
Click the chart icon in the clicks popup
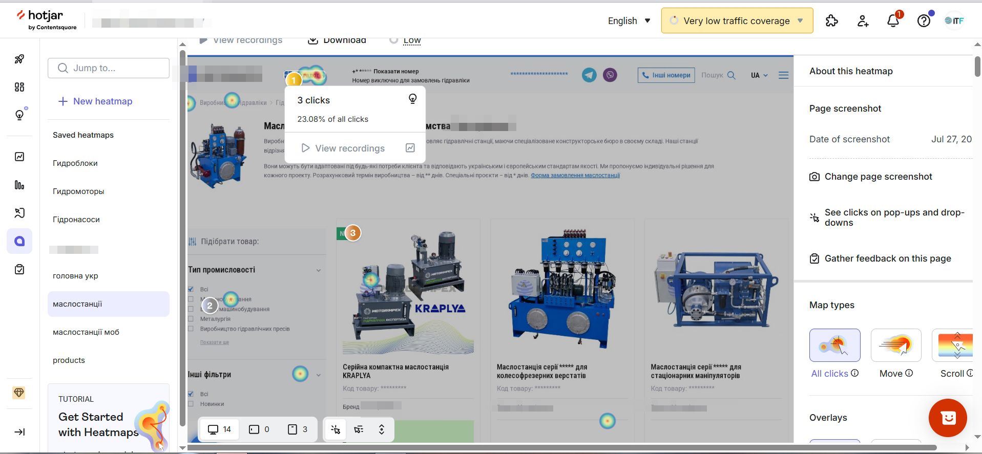pyautogui.click(x=410, y=148)
